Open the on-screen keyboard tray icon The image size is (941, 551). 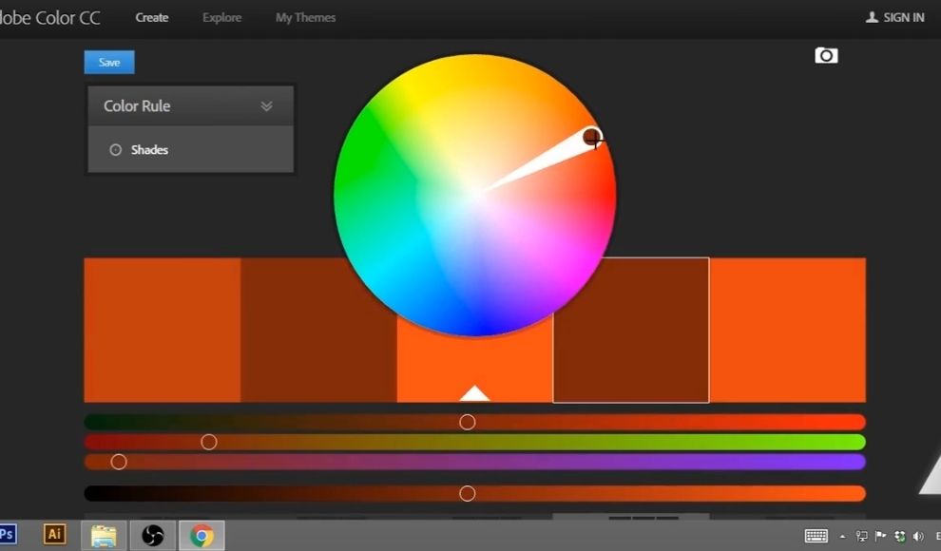pos(816,536)
